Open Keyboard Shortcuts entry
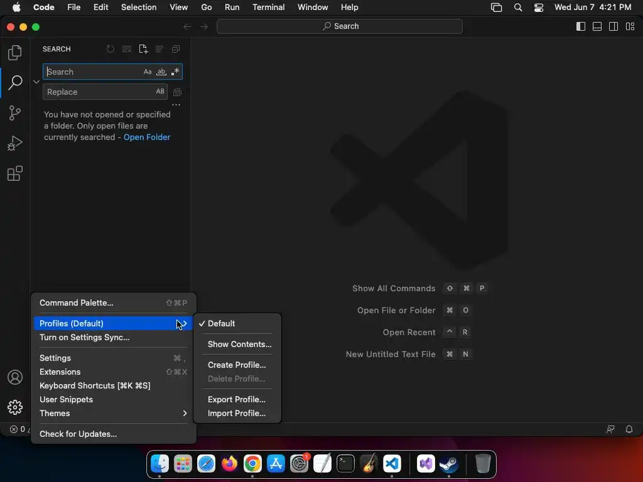 113,386
